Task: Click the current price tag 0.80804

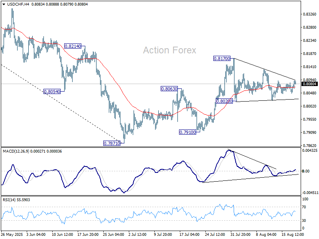Action: pos(309,84)
